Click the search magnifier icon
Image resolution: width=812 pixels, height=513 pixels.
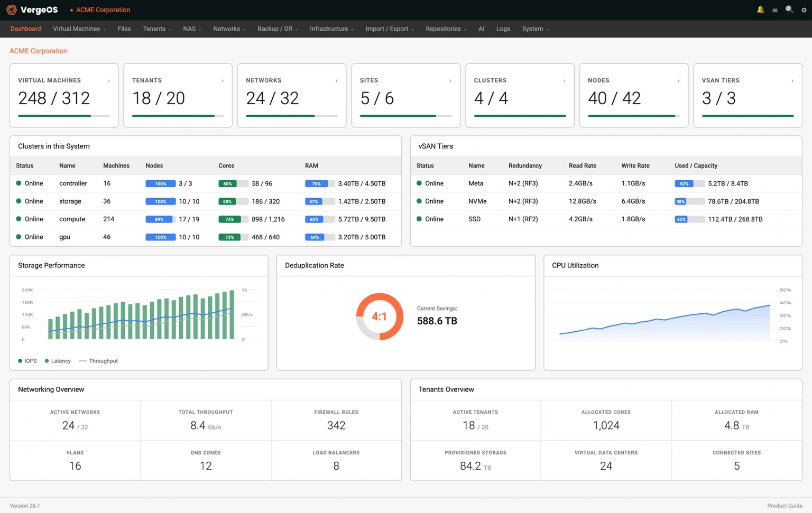click(789, 10)
